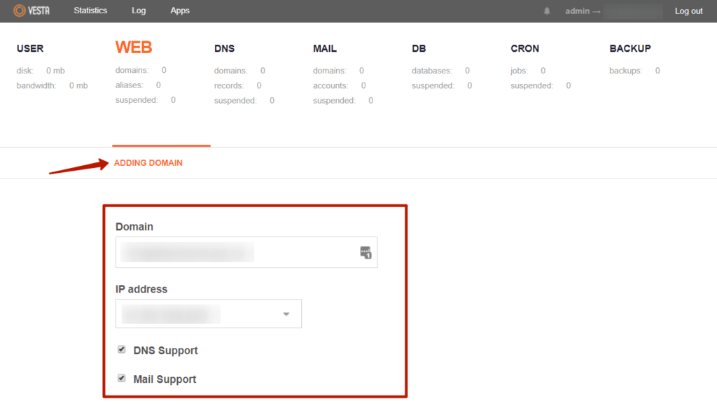Screen dimensions: 717x415
Task: Open the MAIL tab
Action: 325,48
